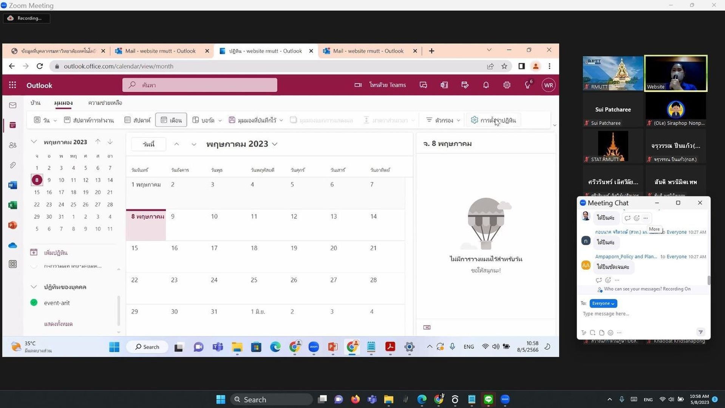Image resolution: width=725 pixels, height=408 pixels.
Task: Click the Teams call camera icon
Action: coord(358,85)
